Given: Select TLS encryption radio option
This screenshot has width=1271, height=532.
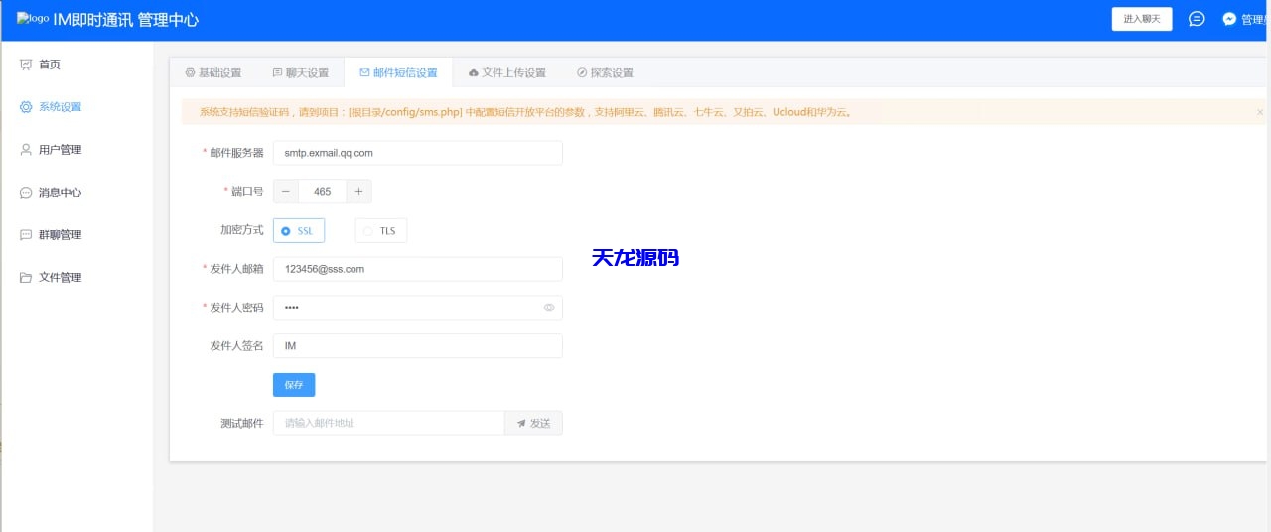Looking at the screenshot, I should [381, 231].
